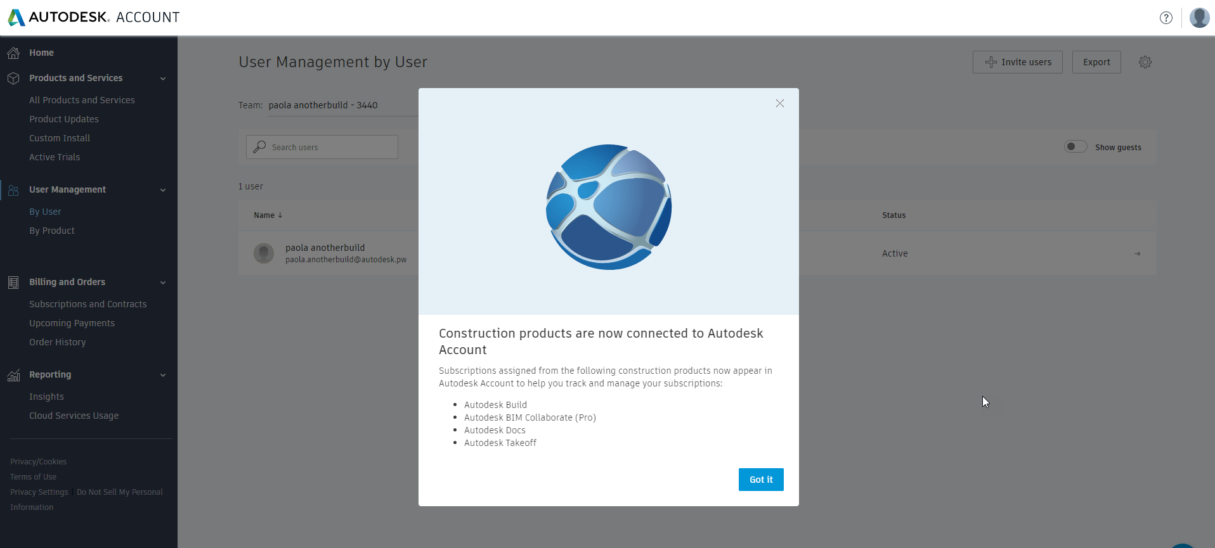
Task: Click the Invite users button
Action: pyautogui.click(x=1018, y=62)
